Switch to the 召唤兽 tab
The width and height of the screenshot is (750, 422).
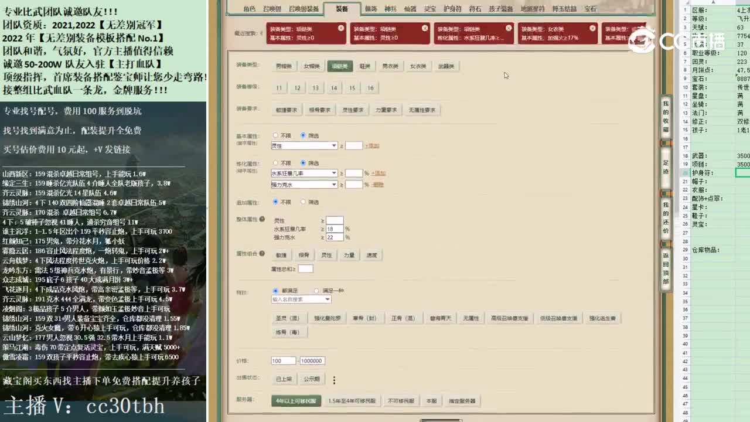coord(272,8)
